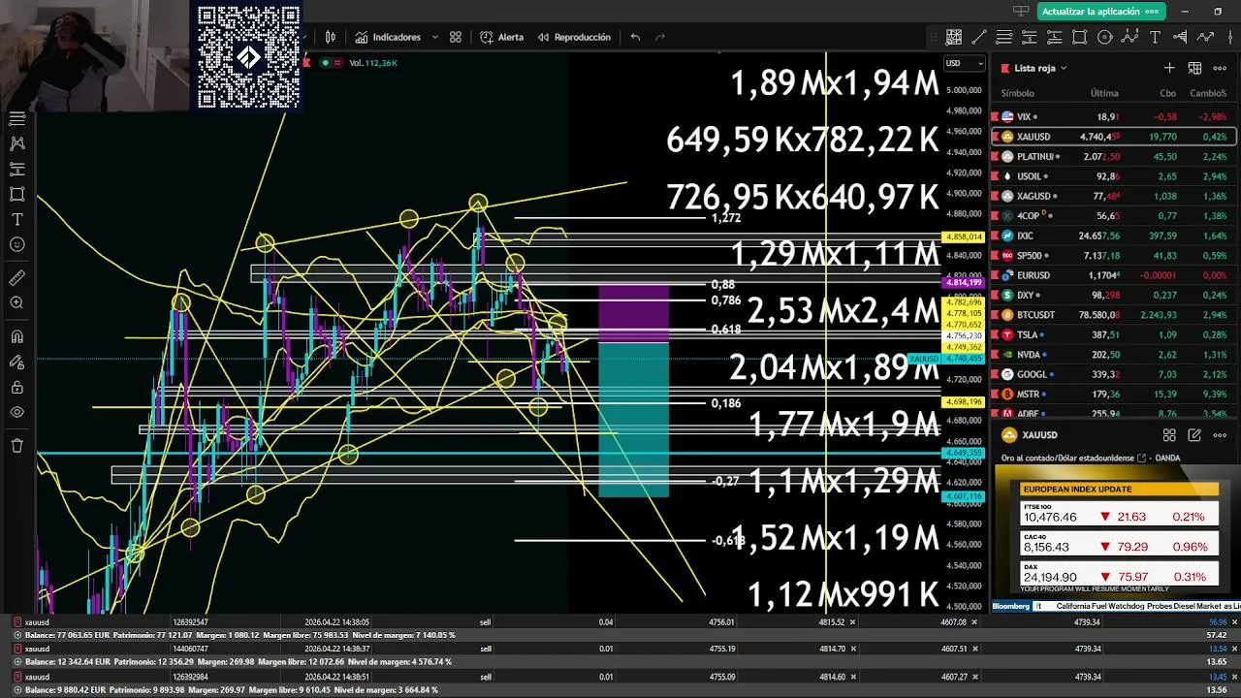1241x698 pixels.
Task: Click the measure grid icon in favorites bar
Action: [954, 37]
